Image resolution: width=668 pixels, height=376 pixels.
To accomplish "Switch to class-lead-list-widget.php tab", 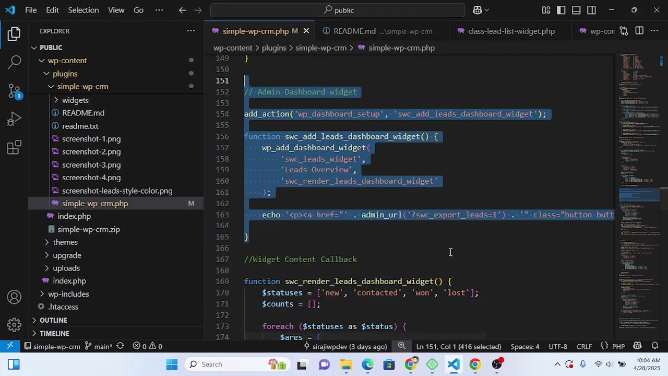I will pyautogui.click(x=511, y=31).
